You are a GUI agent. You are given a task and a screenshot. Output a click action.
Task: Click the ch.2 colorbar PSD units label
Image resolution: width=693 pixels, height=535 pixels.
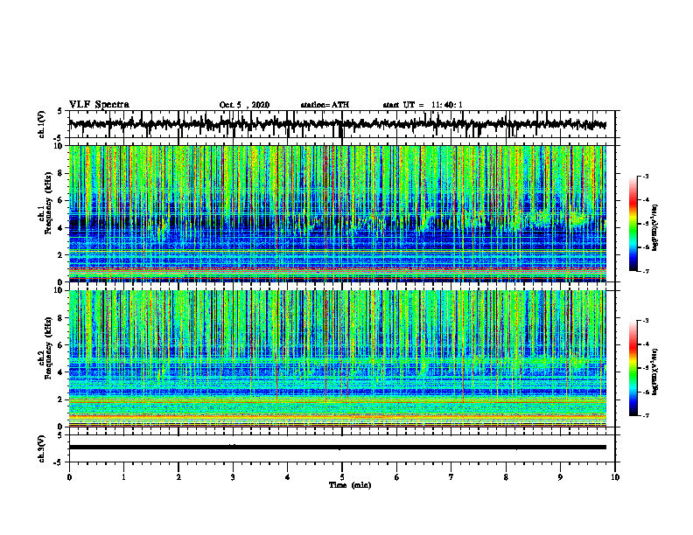point(655,372)
